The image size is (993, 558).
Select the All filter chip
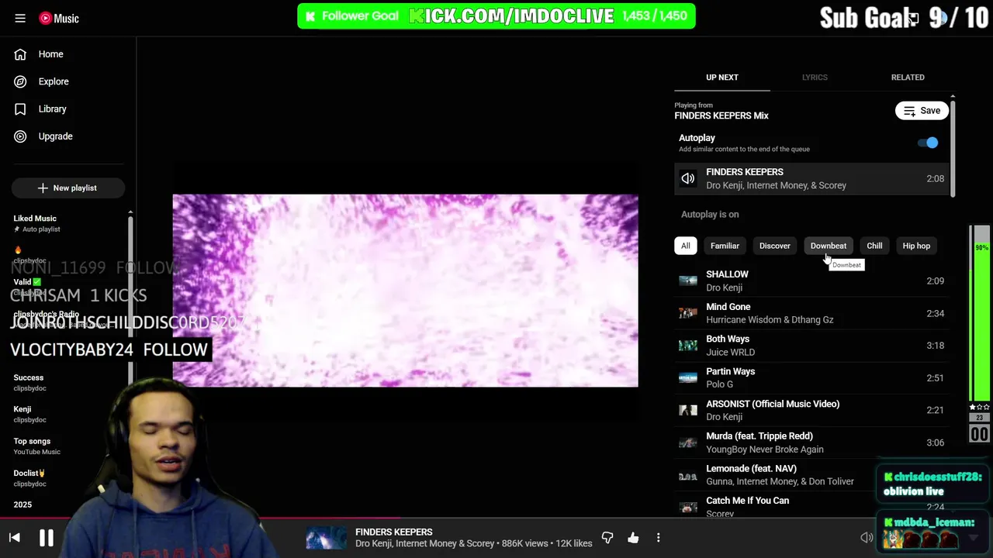[686, 246]
